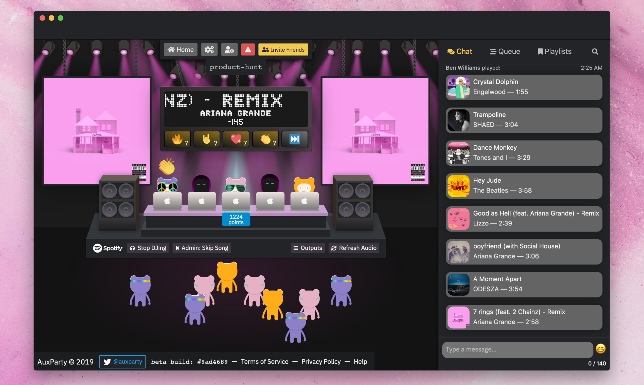Screen dimensions: 644x385
Task: Select boyfriend (with Social House) title
Action: click(516, 246)
